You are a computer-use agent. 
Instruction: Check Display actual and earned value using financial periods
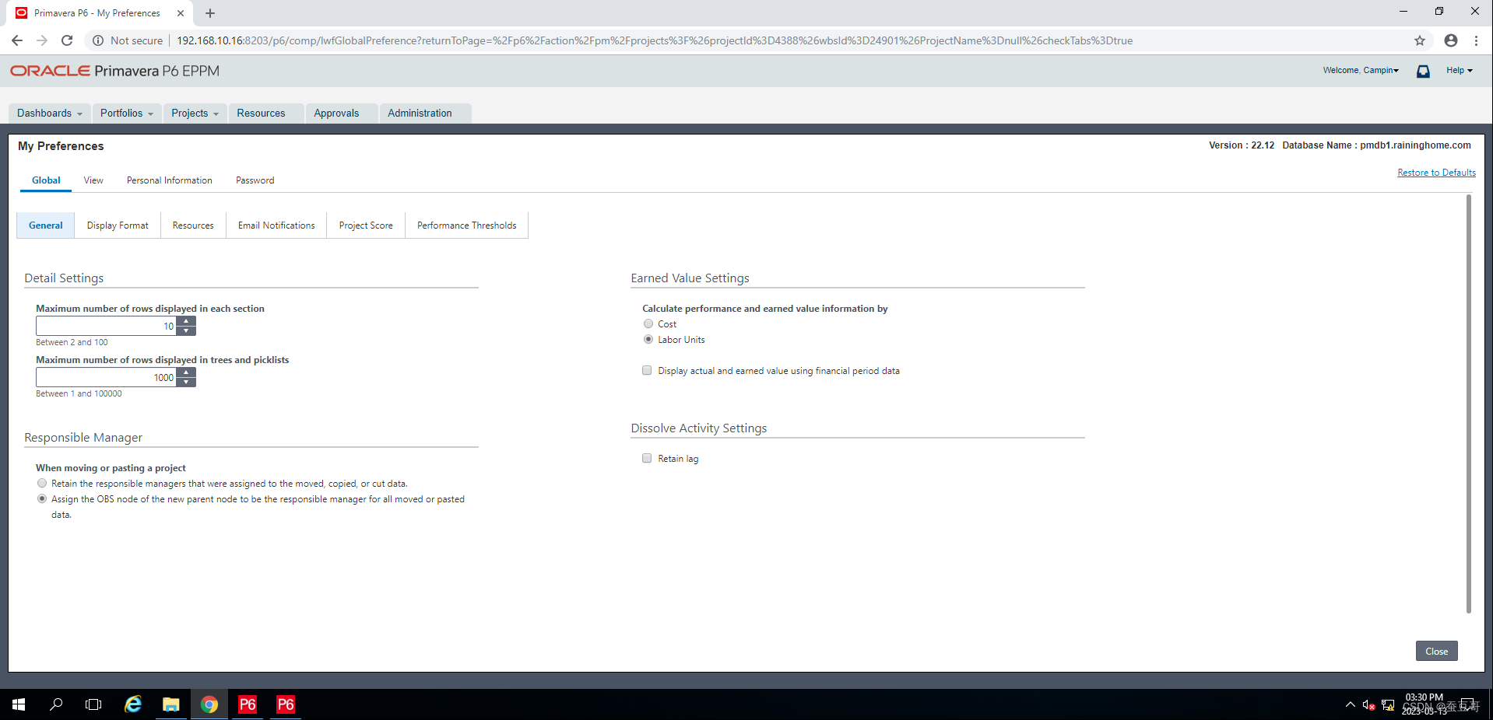[646, 370]
